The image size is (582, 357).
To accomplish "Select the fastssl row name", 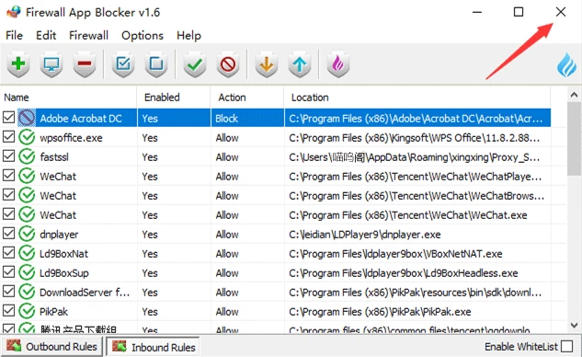I will [x=54, y=157].
